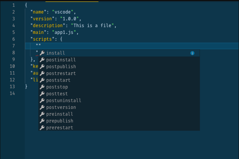The height and width of the screenshot is (159, 239).
Task: Click the wrench icon next to postversion
Action: [x=42, y=107]
